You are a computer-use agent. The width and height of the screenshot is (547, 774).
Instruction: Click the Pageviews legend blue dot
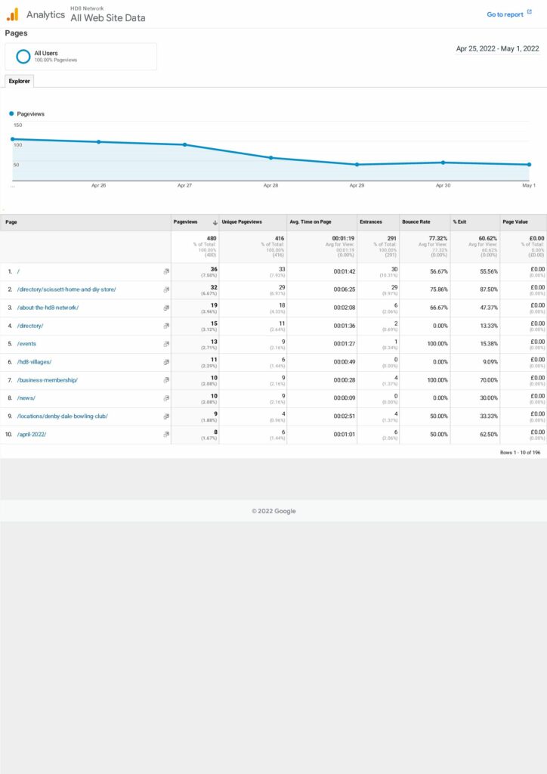pos(12,113)
